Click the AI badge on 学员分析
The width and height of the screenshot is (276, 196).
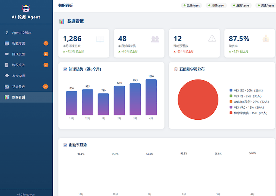click(46, 87)
